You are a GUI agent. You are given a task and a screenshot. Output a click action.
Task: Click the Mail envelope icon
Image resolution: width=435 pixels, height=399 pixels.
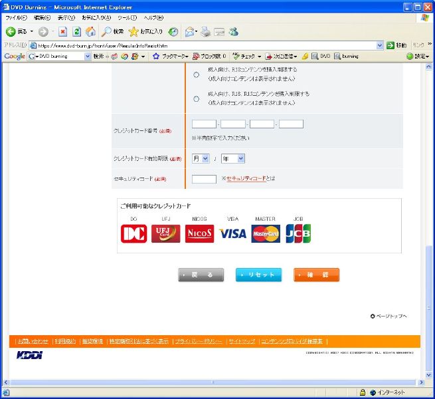coord(190,32)
